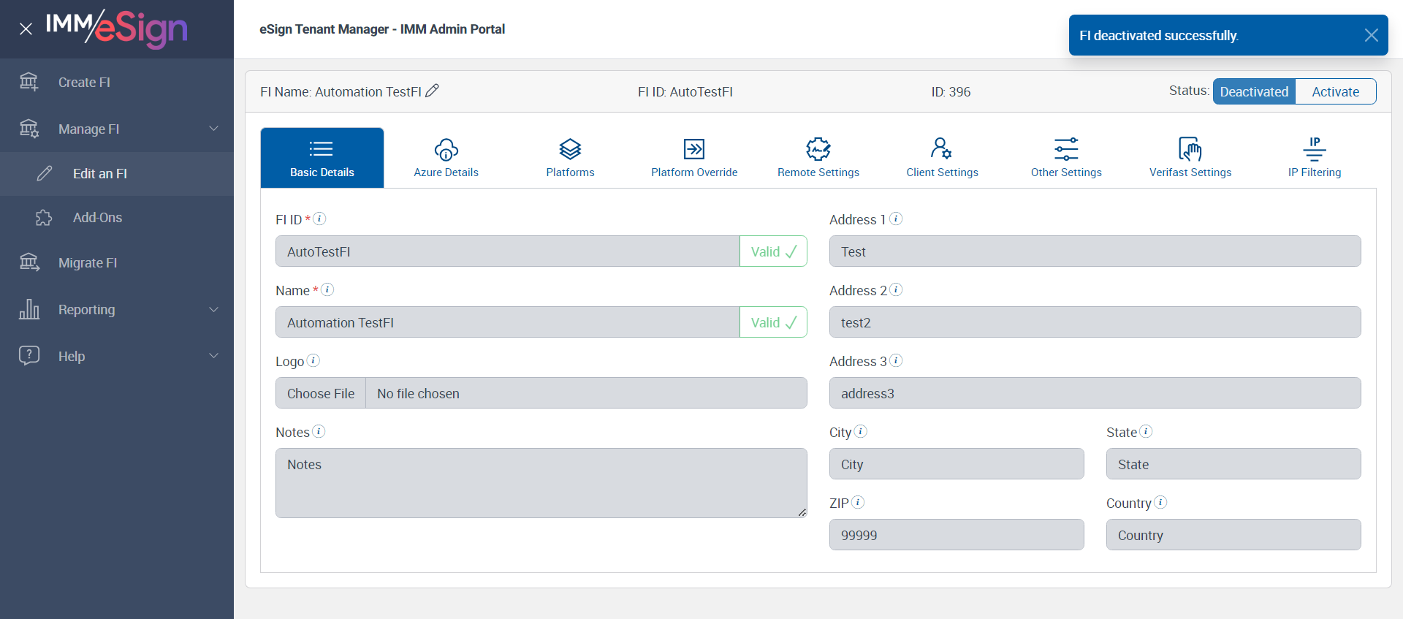Open the Remote Settings tab

[818, 158]
